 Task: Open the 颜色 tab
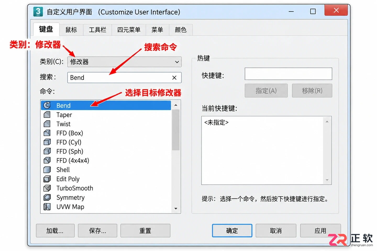pyautogui.click(x=181, y=30)
